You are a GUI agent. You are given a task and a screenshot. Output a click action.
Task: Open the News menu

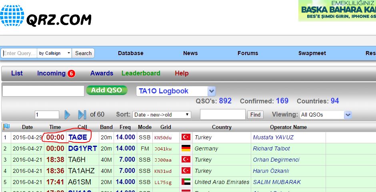tap(190, 53)
